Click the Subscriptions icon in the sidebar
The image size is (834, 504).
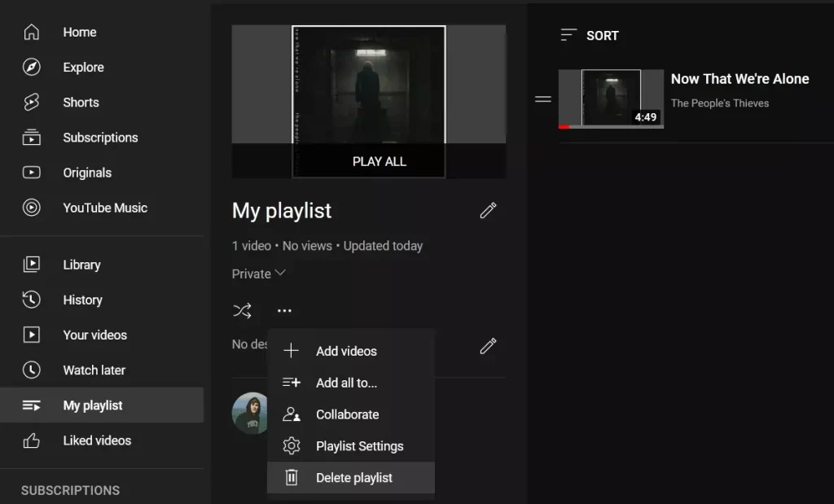32,137
